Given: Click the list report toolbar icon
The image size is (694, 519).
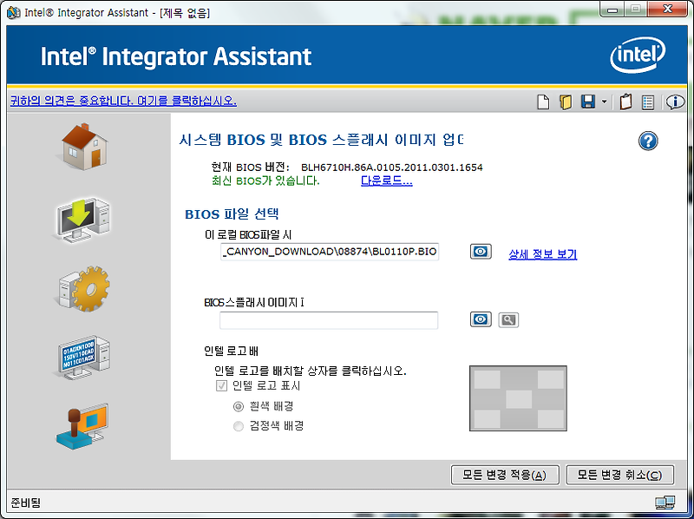Looking at the screenshot, I should coord(648,102).
